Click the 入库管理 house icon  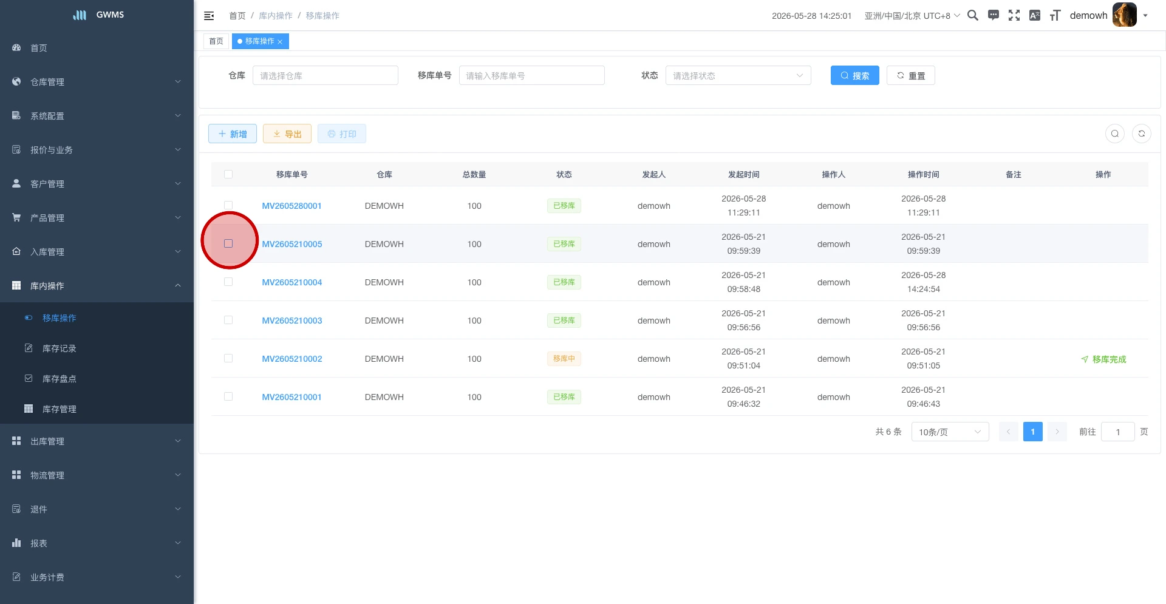pos(16,251)
